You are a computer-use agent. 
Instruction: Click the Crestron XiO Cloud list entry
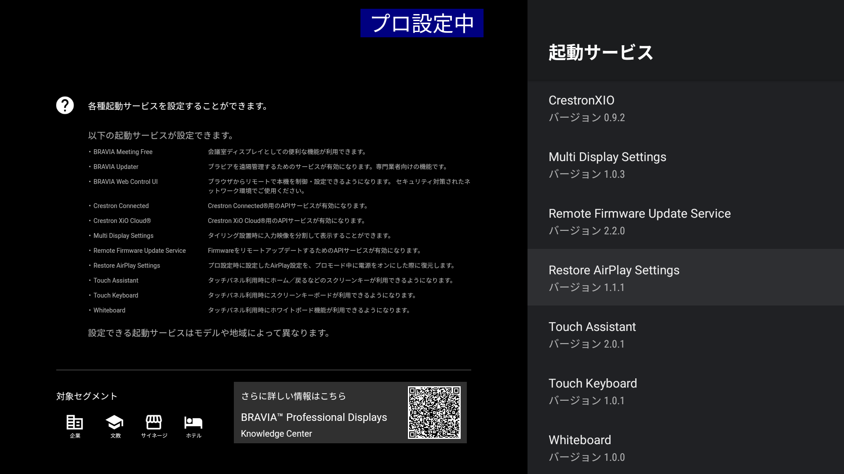coord(122,221)
